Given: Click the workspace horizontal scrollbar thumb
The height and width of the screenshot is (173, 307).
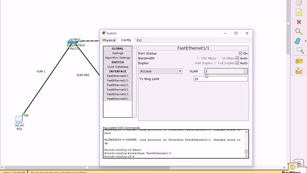Looking at the screenshot, I should pyautogui.click(x=87, y=168).
